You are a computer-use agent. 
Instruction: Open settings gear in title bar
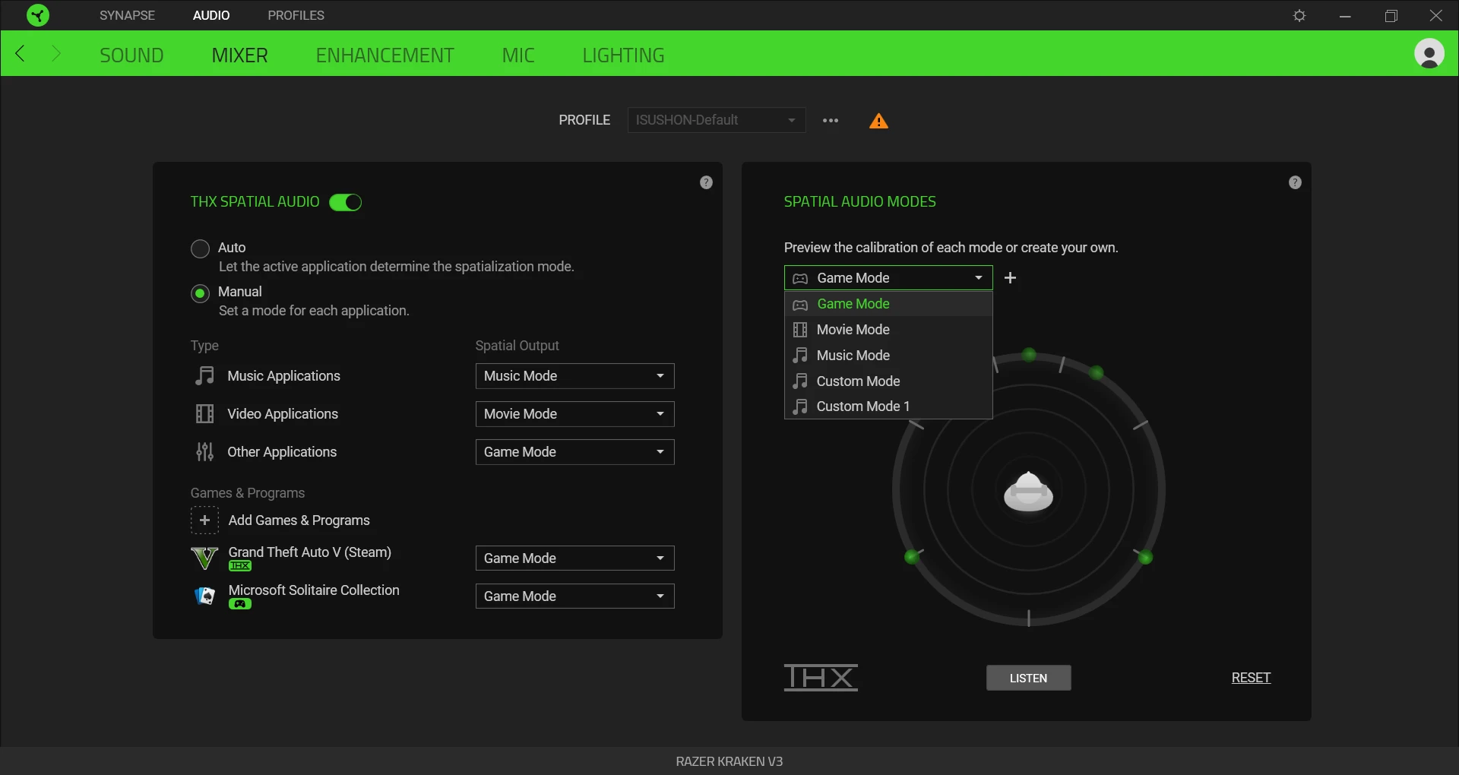[x=1299, y=15]
